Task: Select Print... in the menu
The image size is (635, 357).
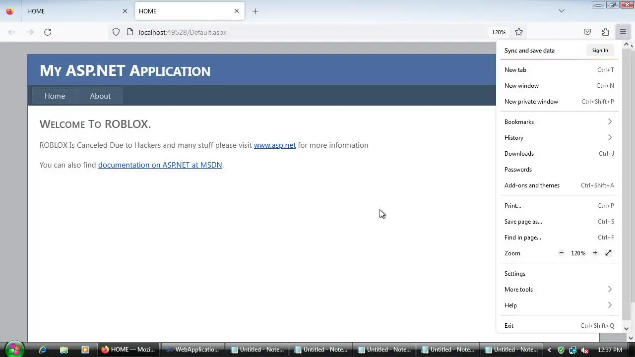Action: pyautogui.click(x=559, y=206)
